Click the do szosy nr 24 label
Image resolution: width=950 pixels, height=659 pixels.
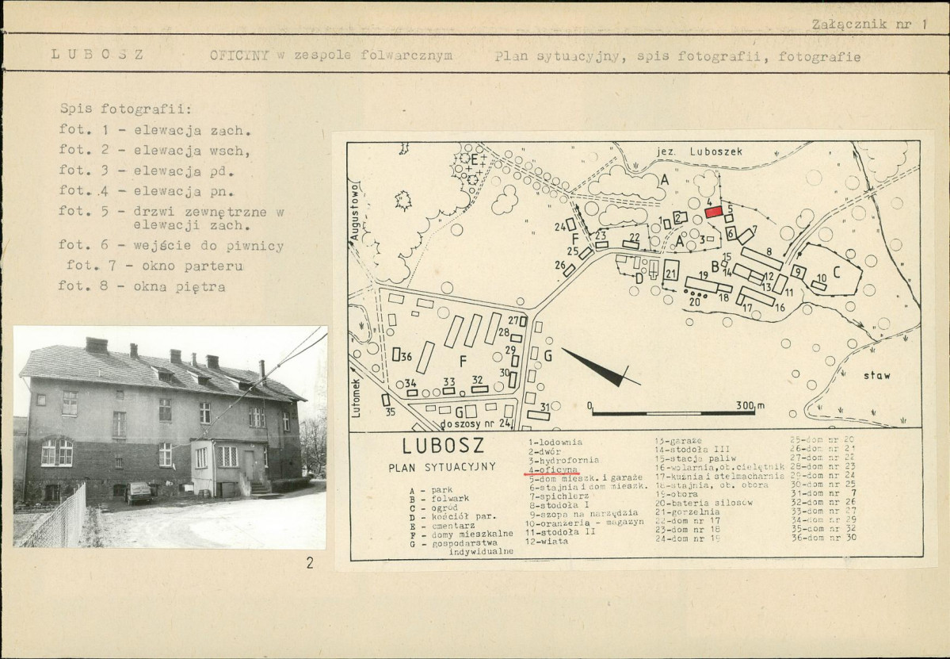point(478,423)
